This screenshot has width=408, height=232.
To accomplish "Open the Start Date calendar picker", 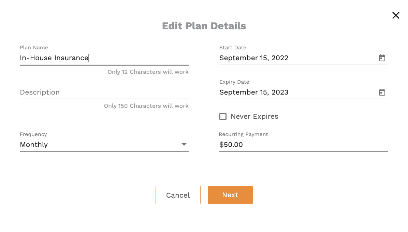I will [382, 58].
